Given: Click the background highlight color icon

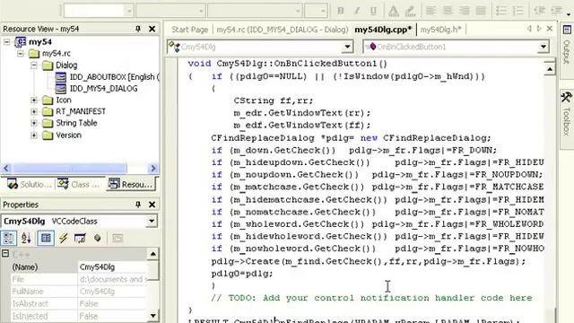Looking at the screenshot, I should coord(411,11).
